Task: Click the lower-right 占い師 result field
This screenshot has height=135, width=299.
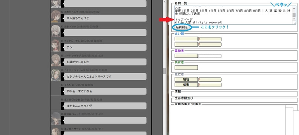Action: tap(210, 44)
